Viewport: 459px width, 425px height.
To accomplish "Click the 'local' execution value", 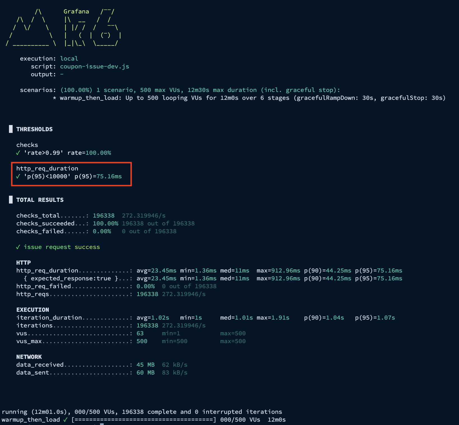I will click(x=69, y=59).
